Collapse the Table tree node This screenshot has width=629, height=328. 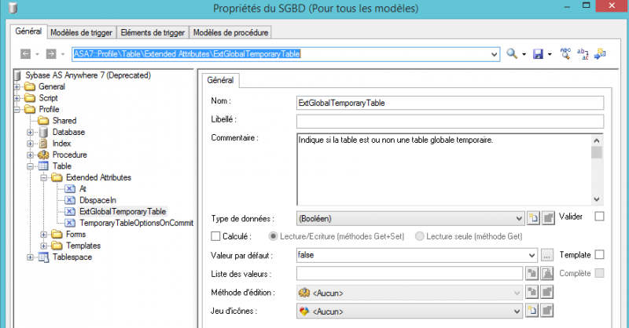pyautogui.click(x=31, y=166)
